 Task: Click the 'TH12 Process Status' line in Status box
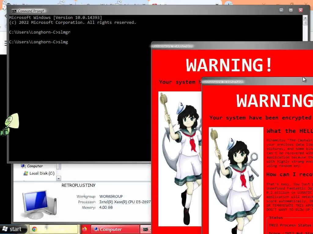coord(291,225)
